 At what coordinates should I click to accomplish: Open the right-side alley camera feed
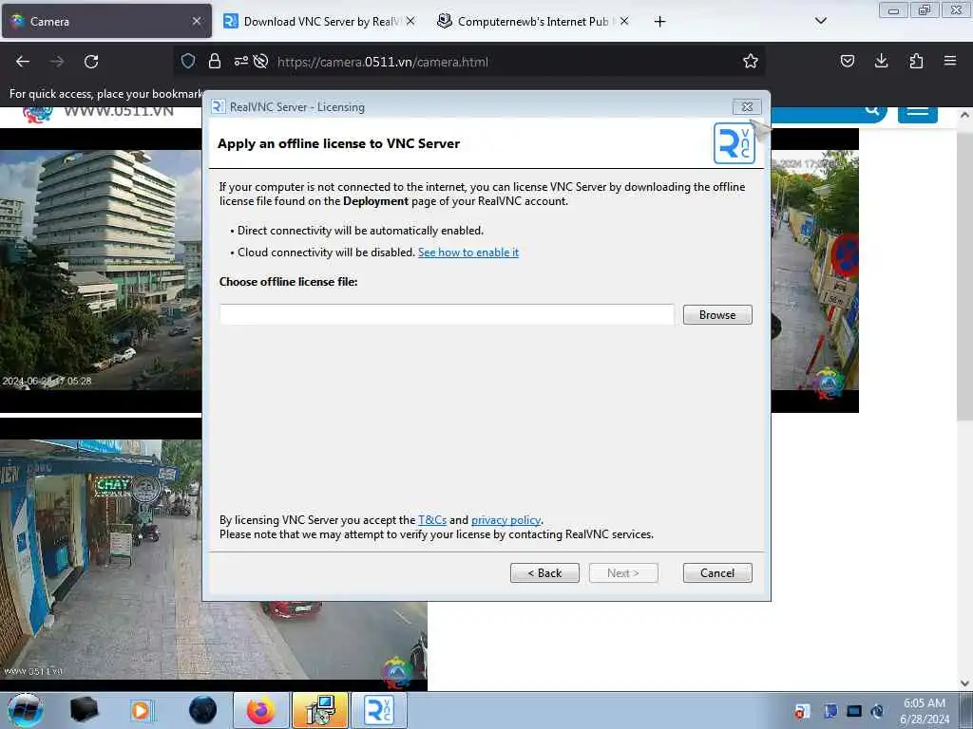click(x=814, y=270)
